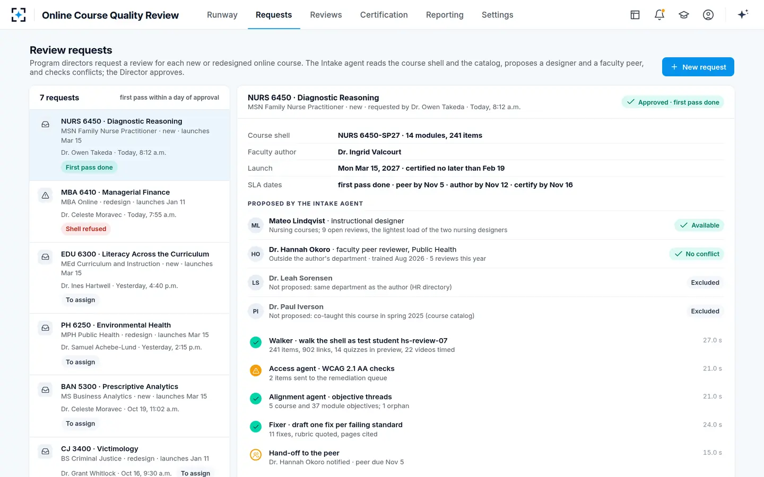Click the Approved · first pass done badge

[x=673, y=102]
